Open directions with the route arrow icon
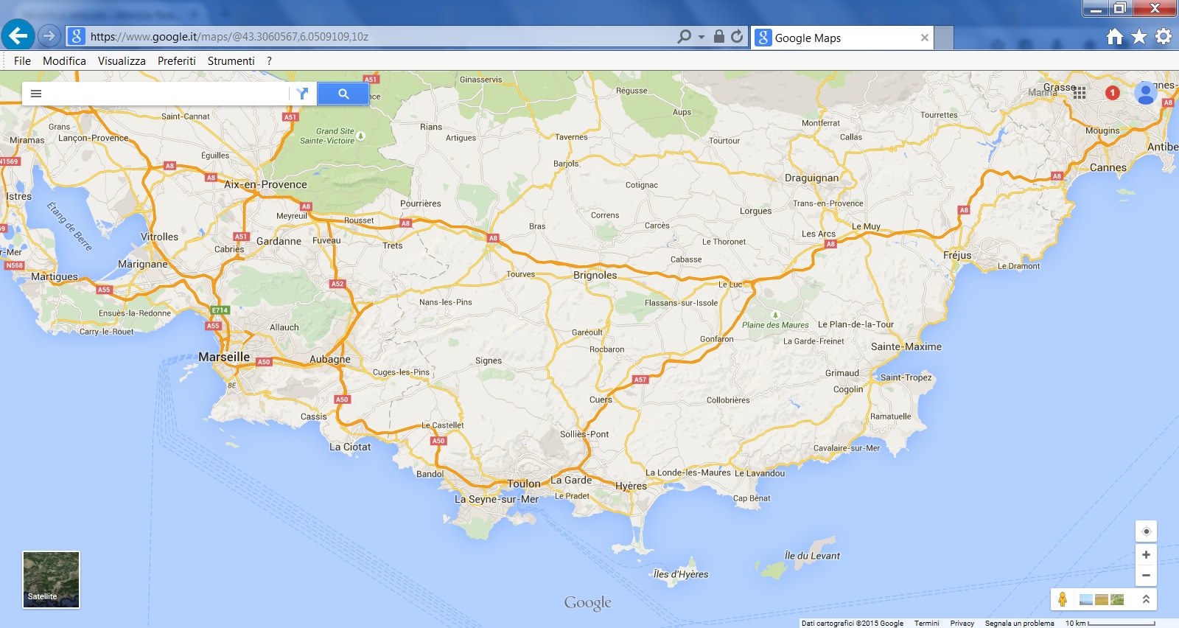 [302, 94]
